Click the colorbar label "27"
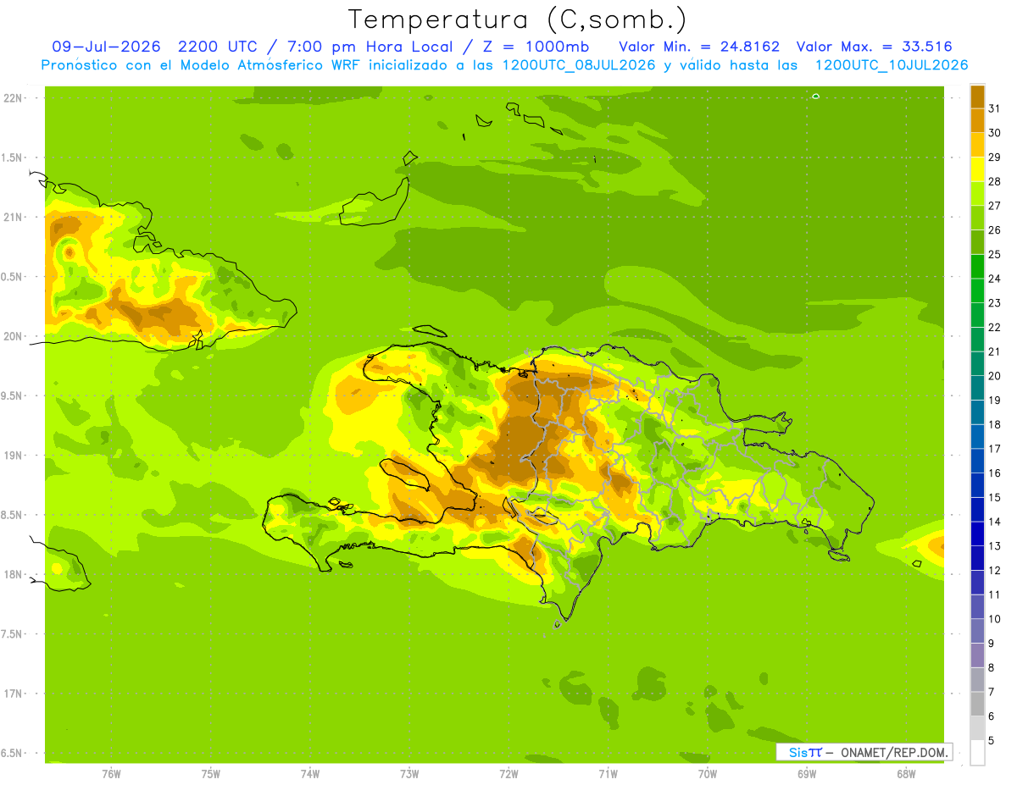 pyautogui.click(x=995, y=206)
